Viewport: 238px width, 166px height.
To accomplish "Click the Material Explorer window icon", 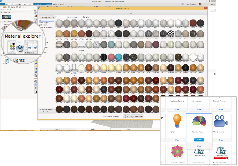I will click(39, 8).
